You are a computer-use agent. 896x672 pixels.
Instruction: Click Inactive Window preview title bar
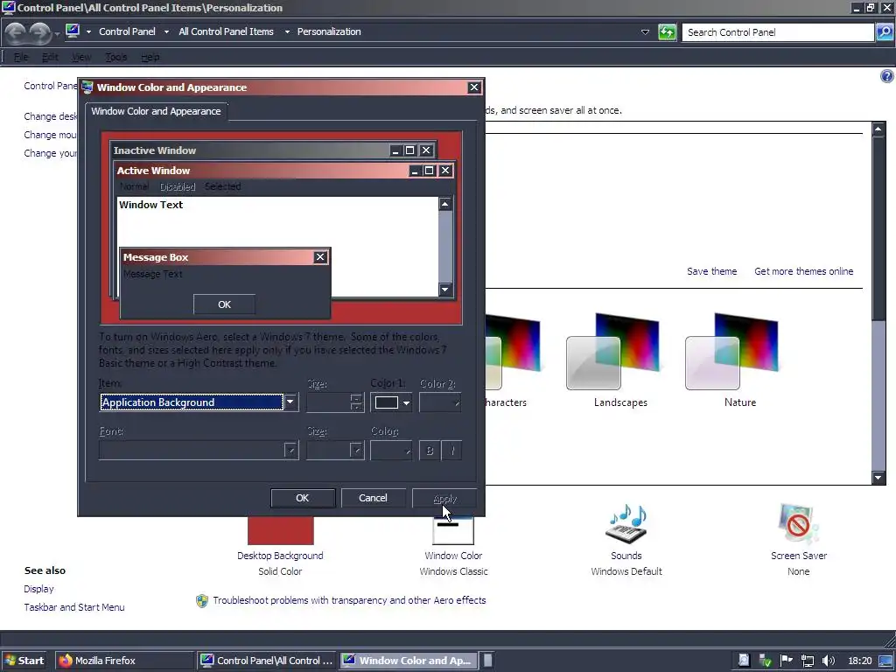[x=273, y=150]
